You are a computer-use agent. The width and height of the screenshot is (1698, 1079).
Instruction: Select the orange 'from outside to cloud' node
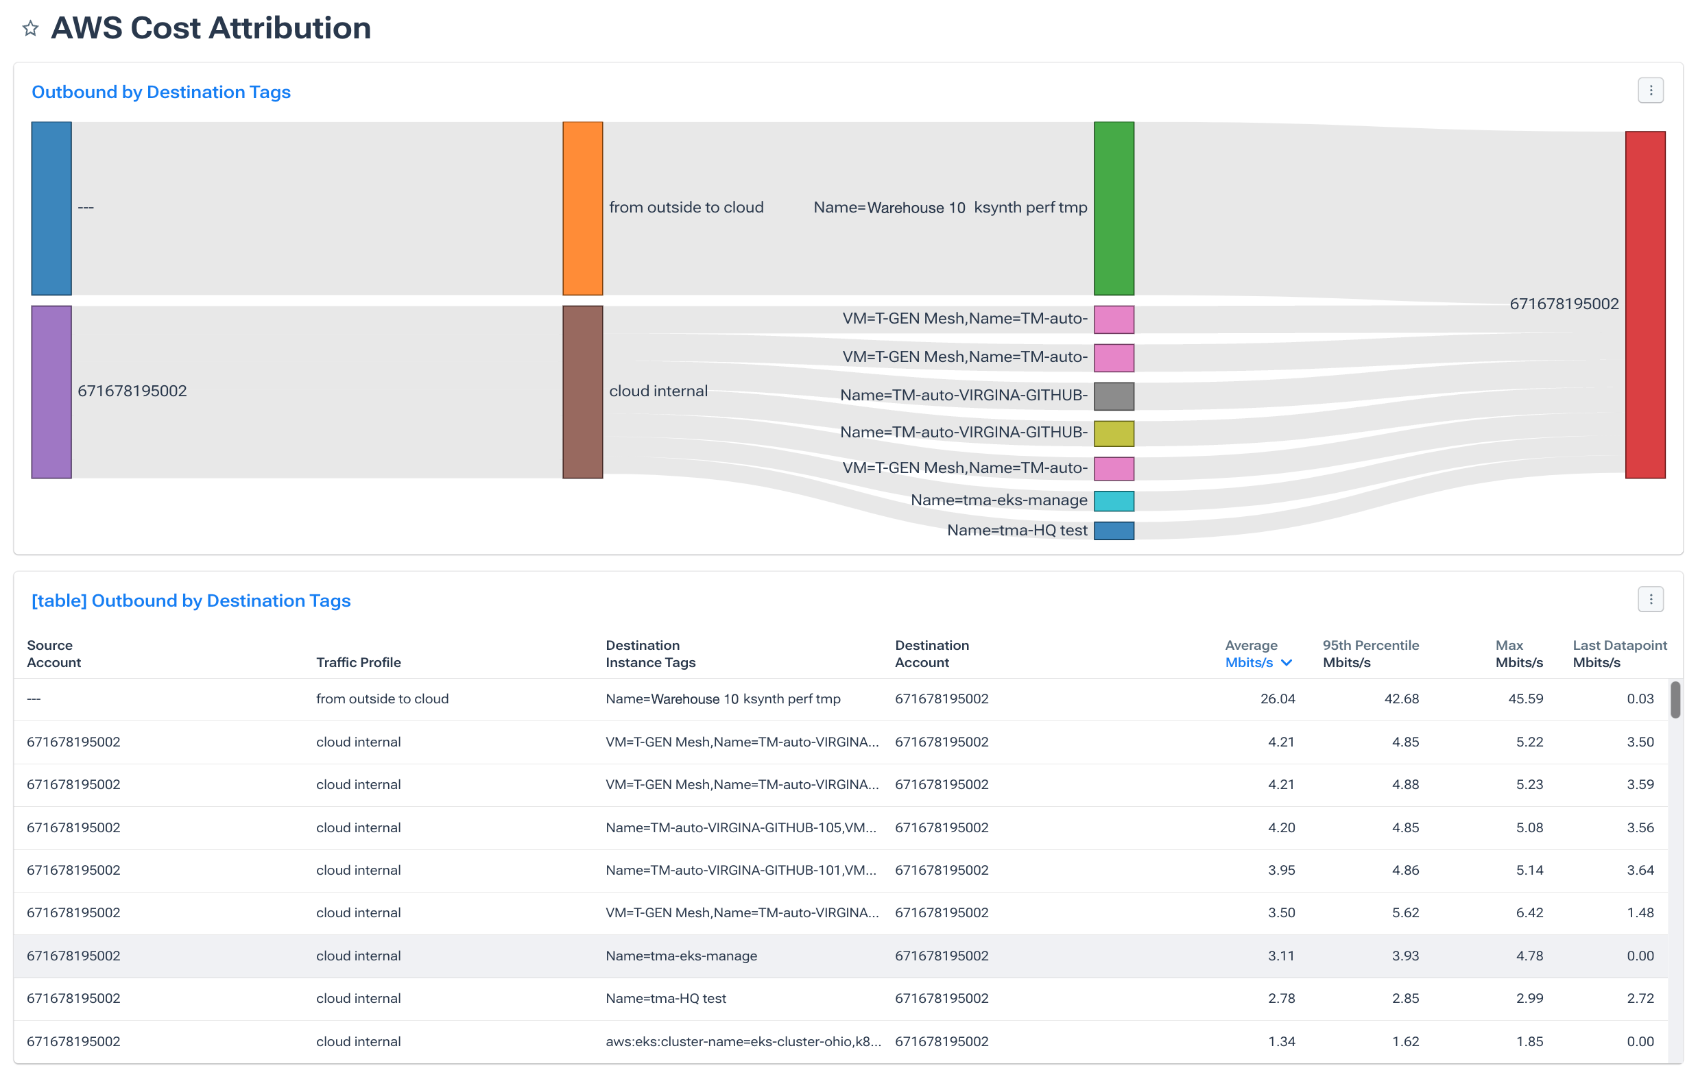(582, 207)
